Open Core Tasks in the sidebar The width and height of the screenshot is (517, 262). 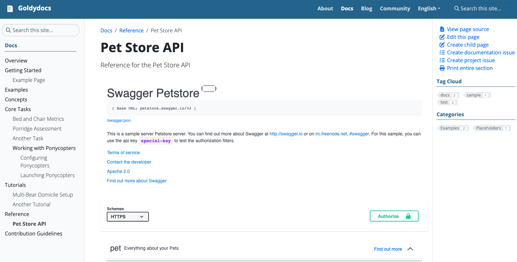point(18,109)
